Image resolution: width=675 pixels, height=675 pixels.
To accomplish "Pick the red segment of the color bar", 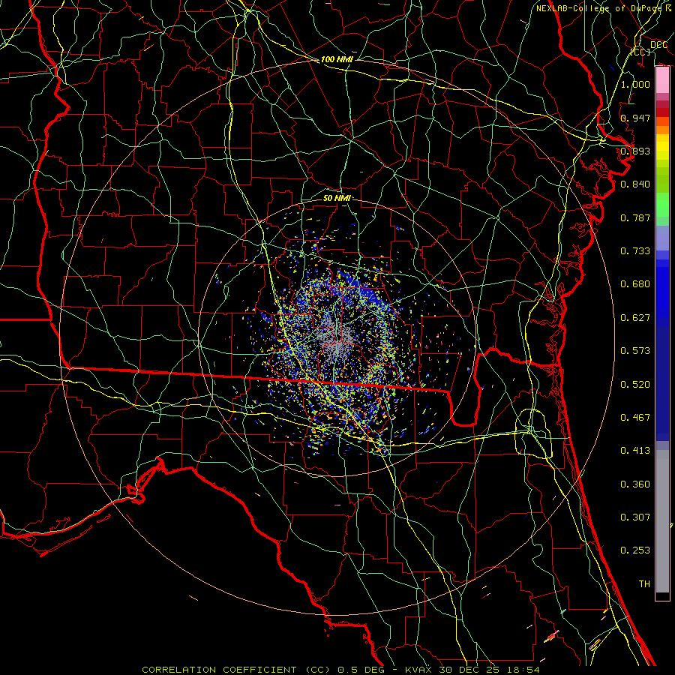I will point(662,112).
